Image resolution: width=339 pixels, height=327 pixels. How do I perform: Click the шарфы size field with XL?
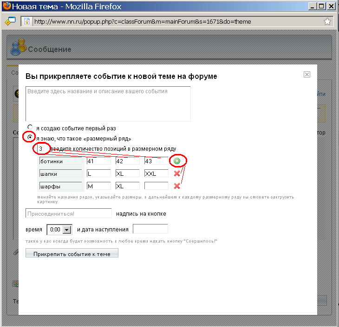click(x=128, y=186)
